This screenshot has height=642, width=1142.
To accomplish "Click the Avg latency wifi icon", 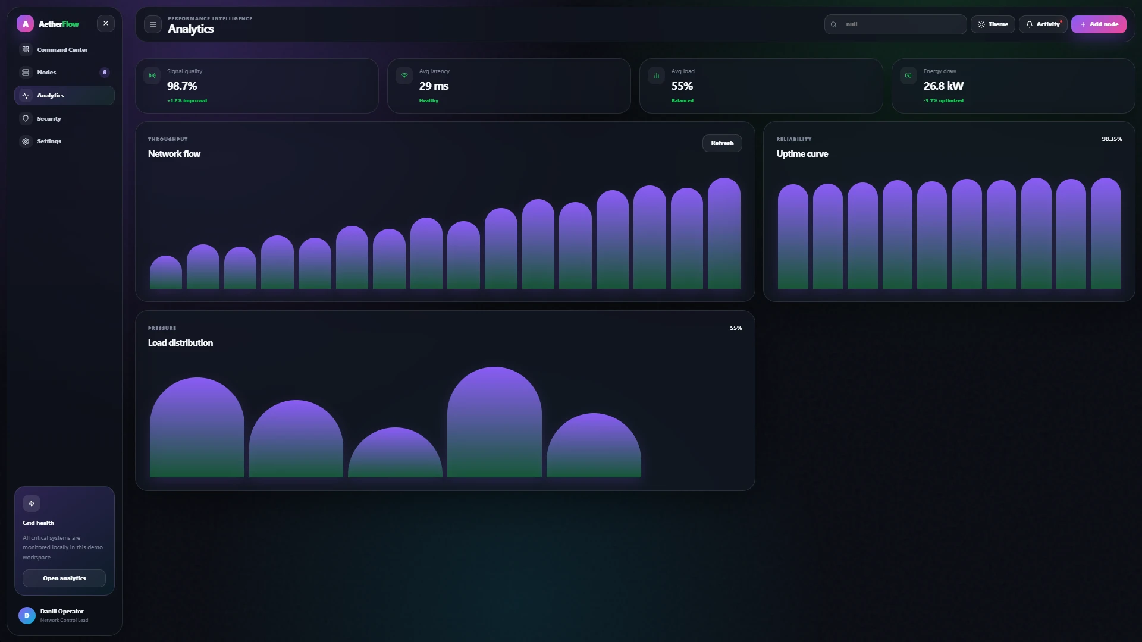I will pyautogui.click(x=404, y=75).
